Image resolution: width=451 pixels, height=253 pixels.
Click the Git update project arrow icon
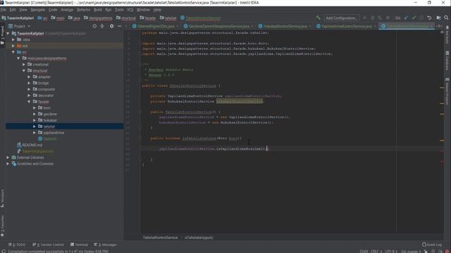406,18
